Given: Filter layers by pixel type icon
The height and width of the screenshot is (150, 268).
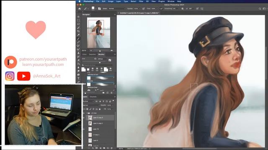Looking at the screenshot, I should coord(97,101).
